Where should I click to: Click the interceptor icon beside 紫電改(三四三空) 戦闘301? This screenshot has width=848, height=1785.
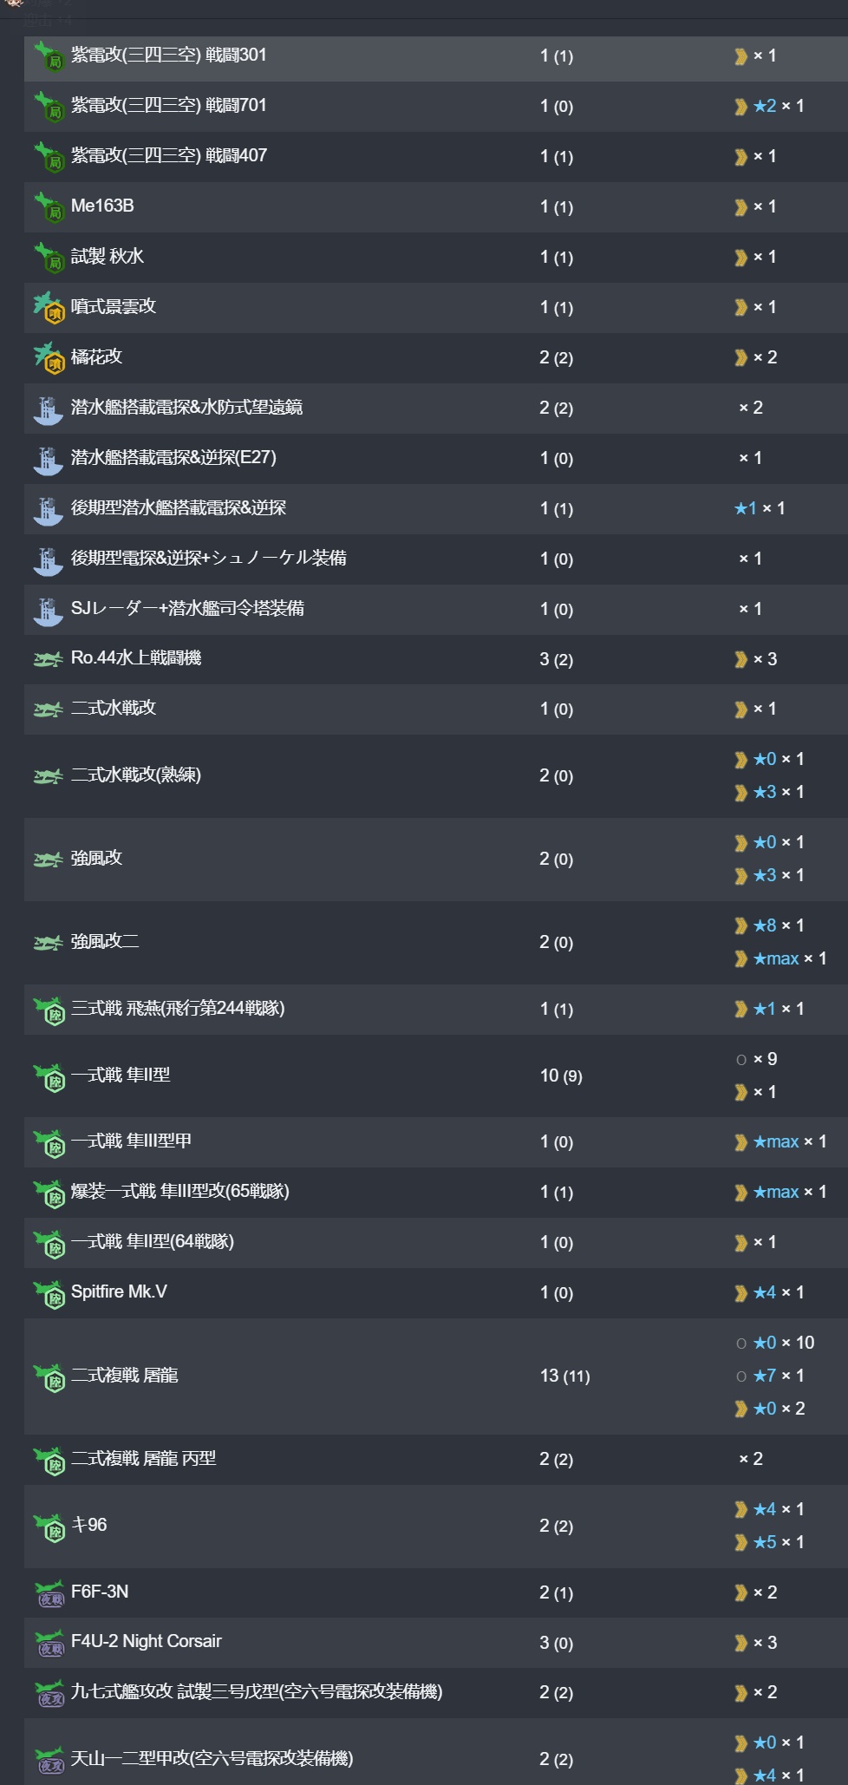click(49, 56)
